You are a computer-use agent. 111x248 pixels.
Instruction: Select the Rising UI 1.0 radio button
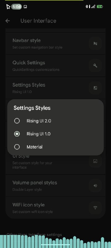[x=17, y=134]
